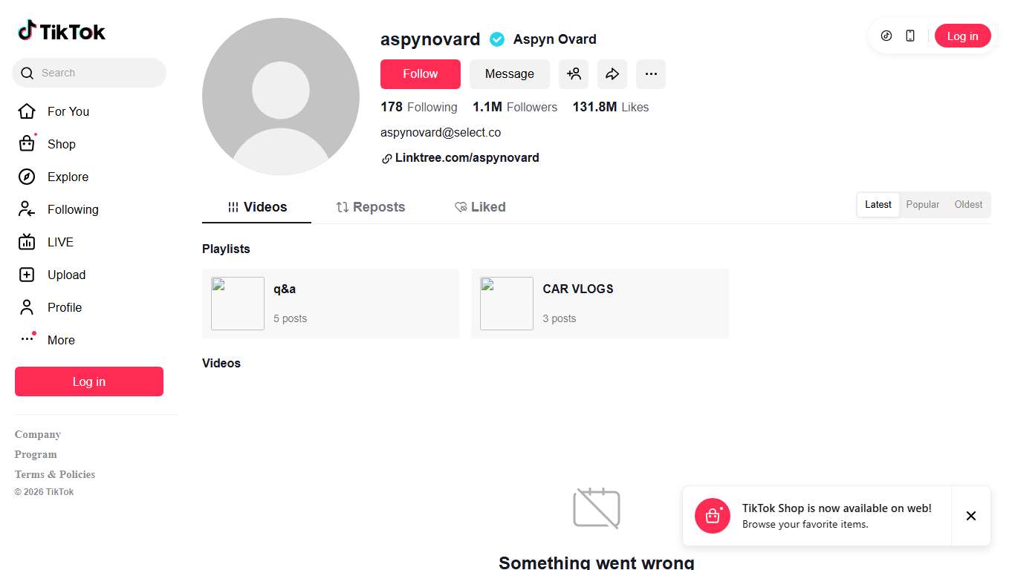Screen dimensions: 1015x570
Task: Open the Following feed icon
Action: click(27, 209)
